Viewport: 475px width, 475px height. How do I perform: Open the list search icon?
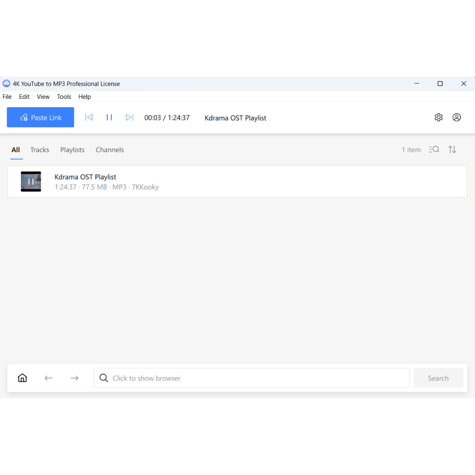click(434, 149)
